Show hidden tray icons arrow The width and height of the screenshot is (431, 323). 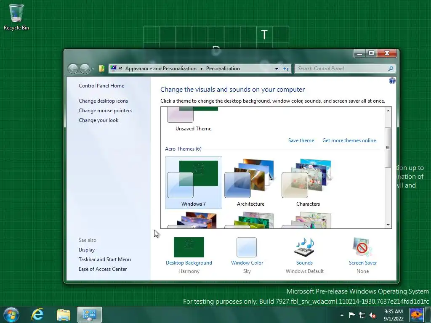pyautogui.click(x=342, y=315)
